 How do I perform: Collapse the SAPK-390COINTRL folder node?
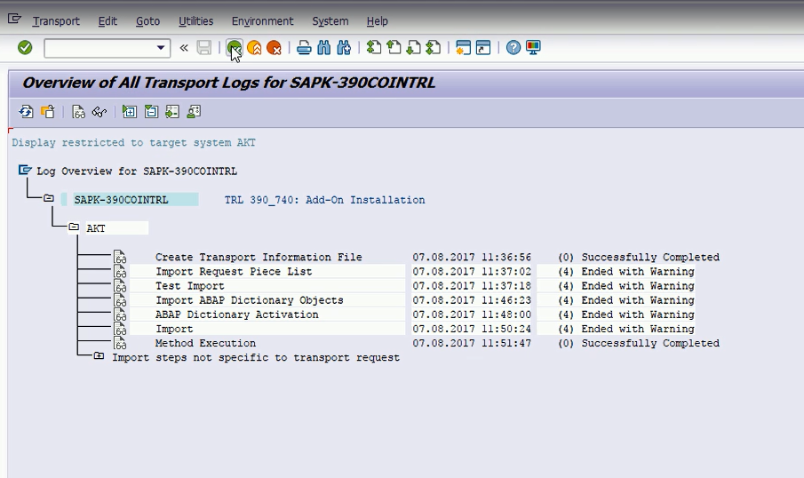click(49, 199)
